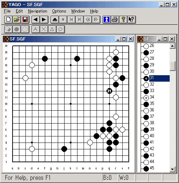Print the board with printer icon
The height and width of the screenshot is (183, 179).
[x=115, y=20]
